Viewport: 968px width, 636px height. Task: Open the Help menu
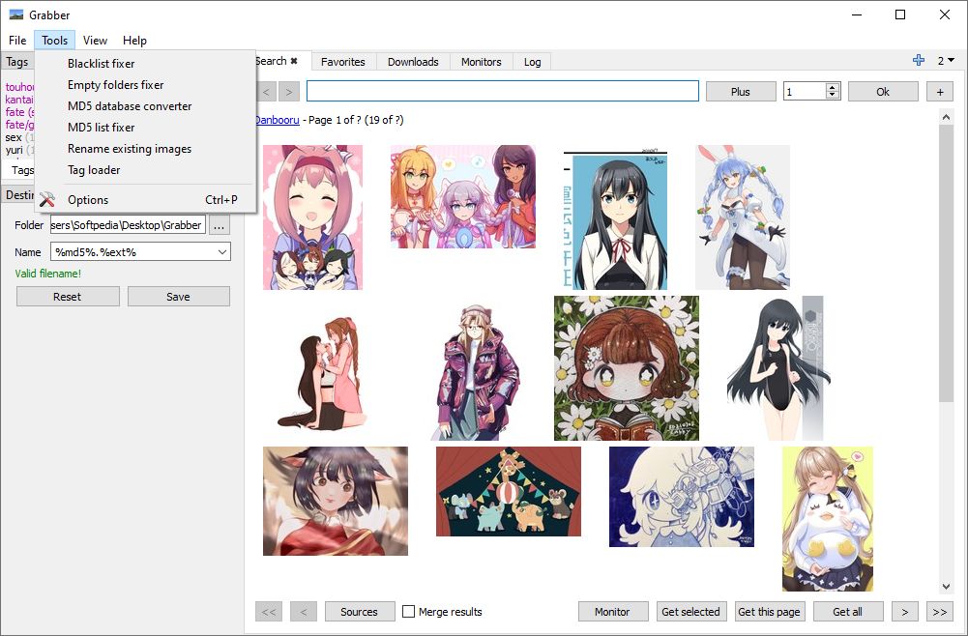[x=134, y=40]
